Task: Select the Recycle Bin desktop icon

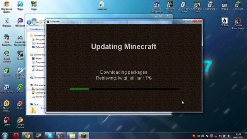Action: [x=7, y=22]
